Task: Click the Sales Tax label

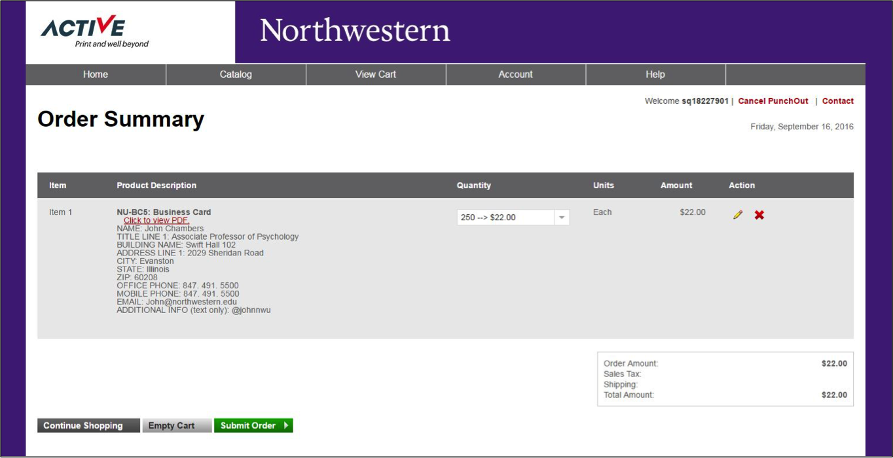Action: tap(623, 374)
